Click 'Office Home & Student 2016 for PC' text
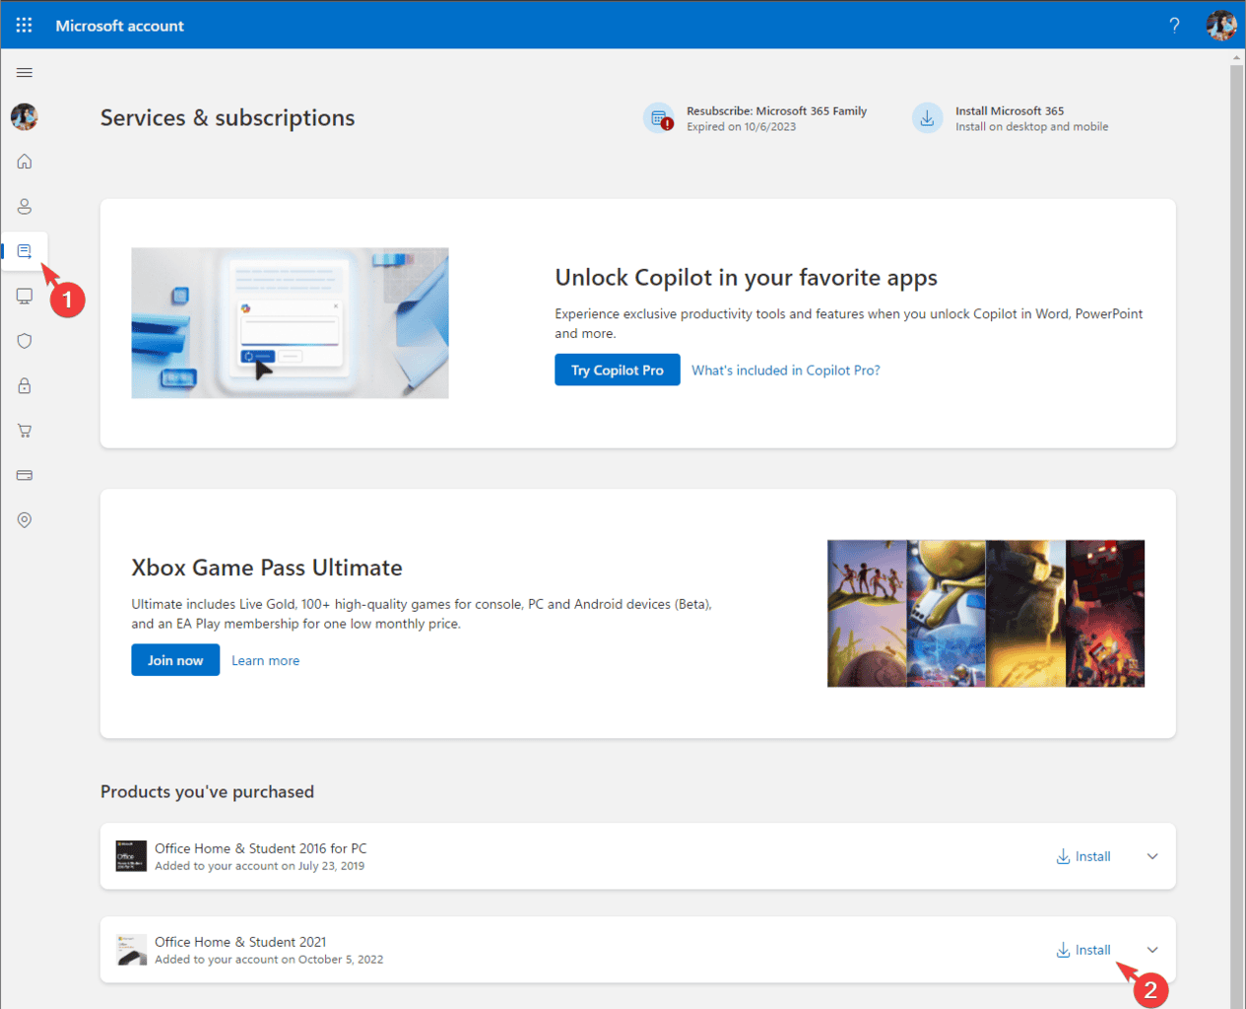The width and height of the screenshot is (1246, 1009). coord(261,848)
